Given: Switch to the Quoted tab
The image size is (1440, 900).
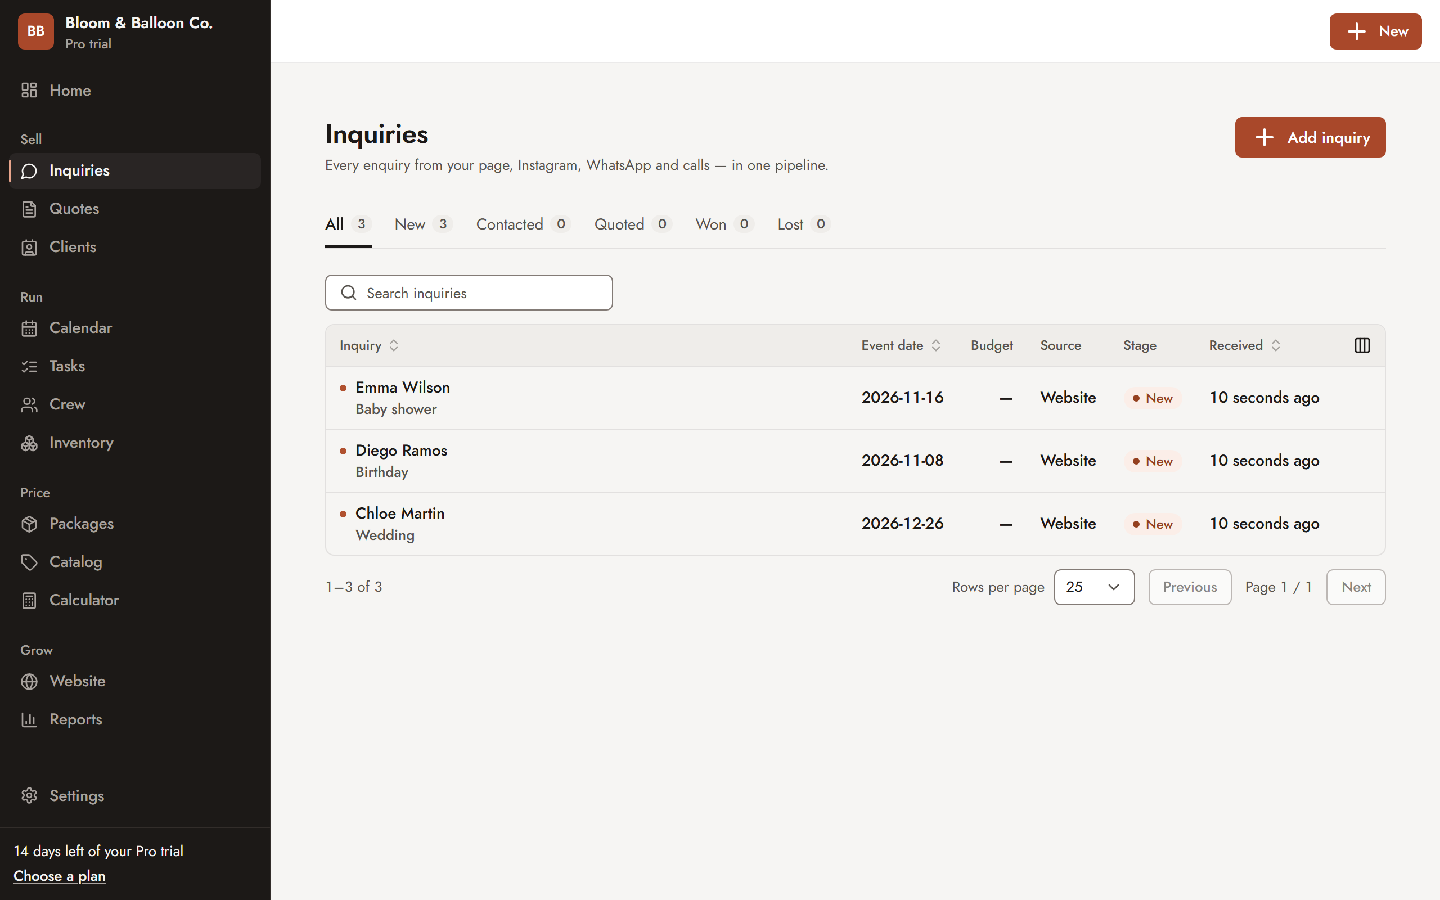Looking at the screenshot, I should click(x=633, y=224).
